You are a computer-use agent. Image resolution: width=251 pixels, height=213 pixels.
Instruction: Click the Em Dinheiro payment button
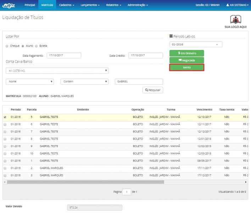point(186,53)
